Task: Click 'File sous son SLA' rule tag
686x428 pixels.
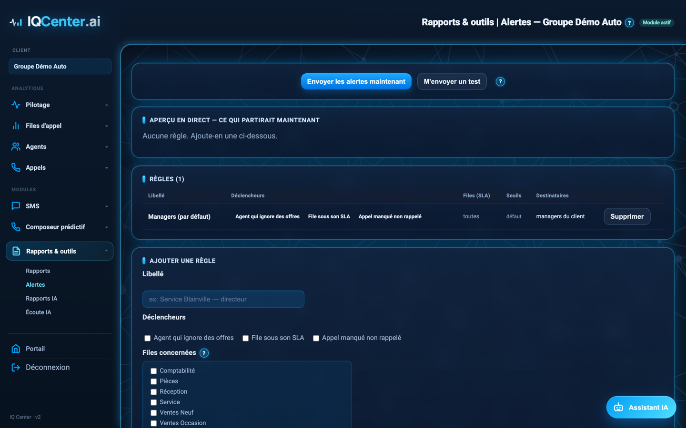Action: point(329,216)
